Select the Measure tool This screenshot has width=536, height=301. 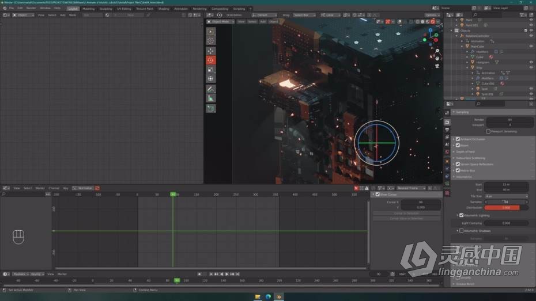pyautogui.click(x=211, y=98)
